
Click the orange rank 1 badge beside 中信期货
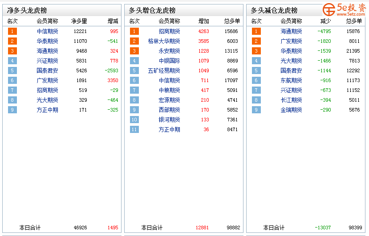point(12,31)
